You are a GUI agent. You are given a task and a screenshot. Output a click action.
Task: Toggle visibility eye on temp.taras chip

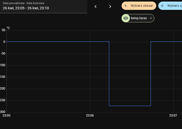(x=126, y=18)
